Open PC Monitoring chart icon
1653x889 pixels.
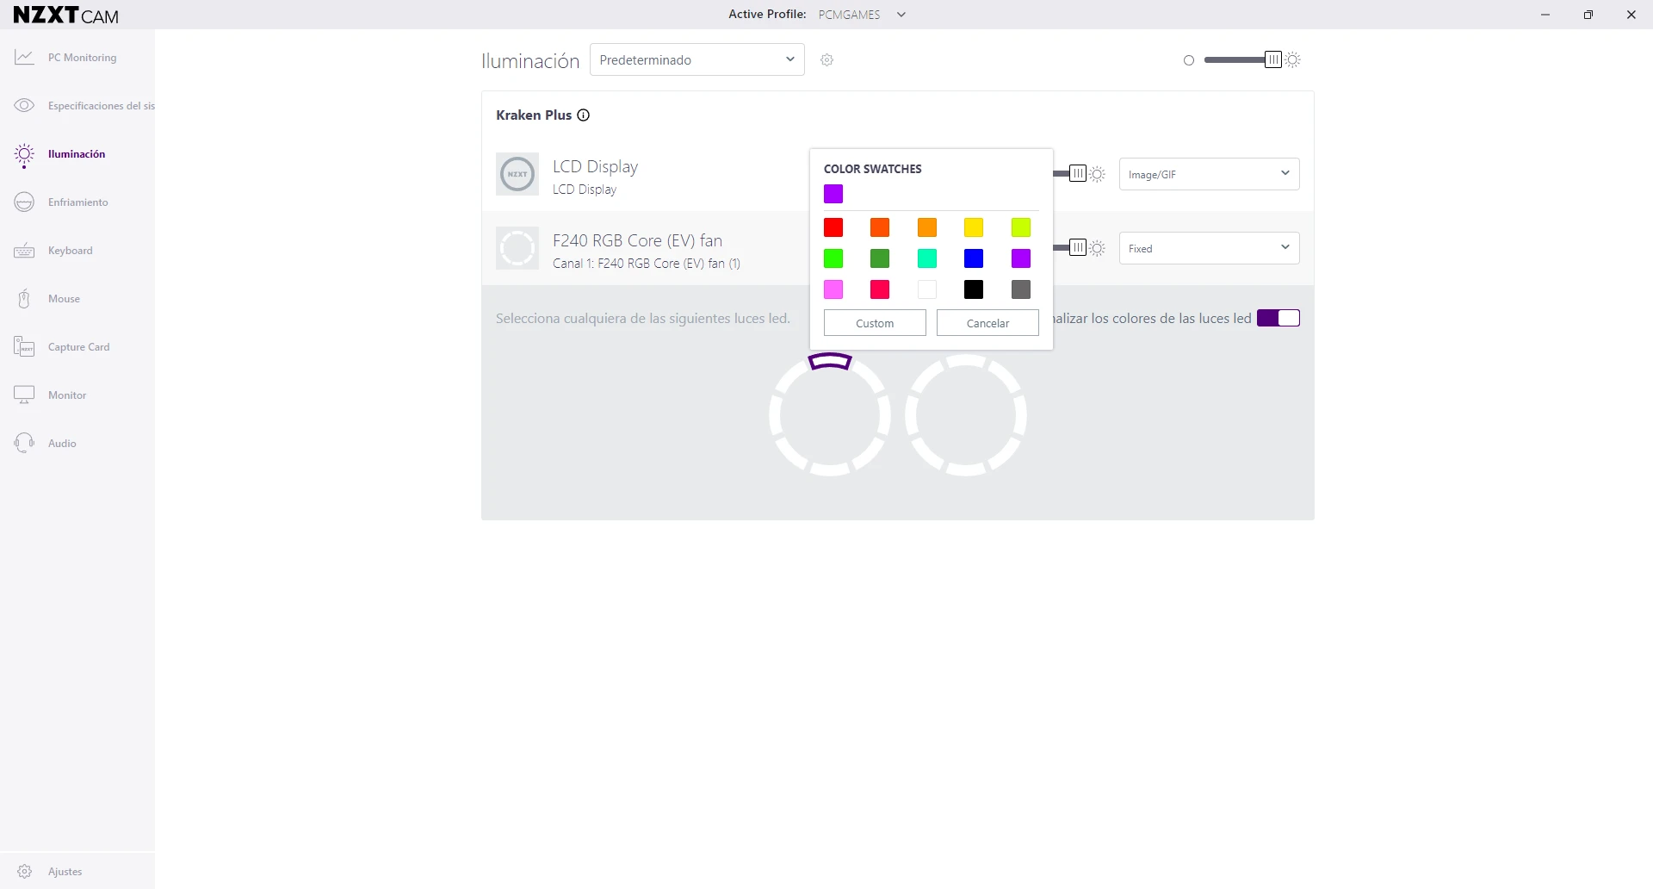coord(24,57)
